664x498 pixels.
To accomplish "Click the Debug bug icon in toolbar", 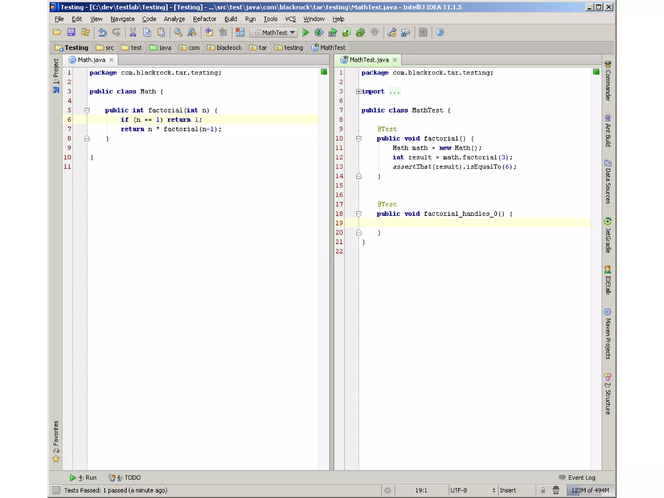I will coord(319,32).
